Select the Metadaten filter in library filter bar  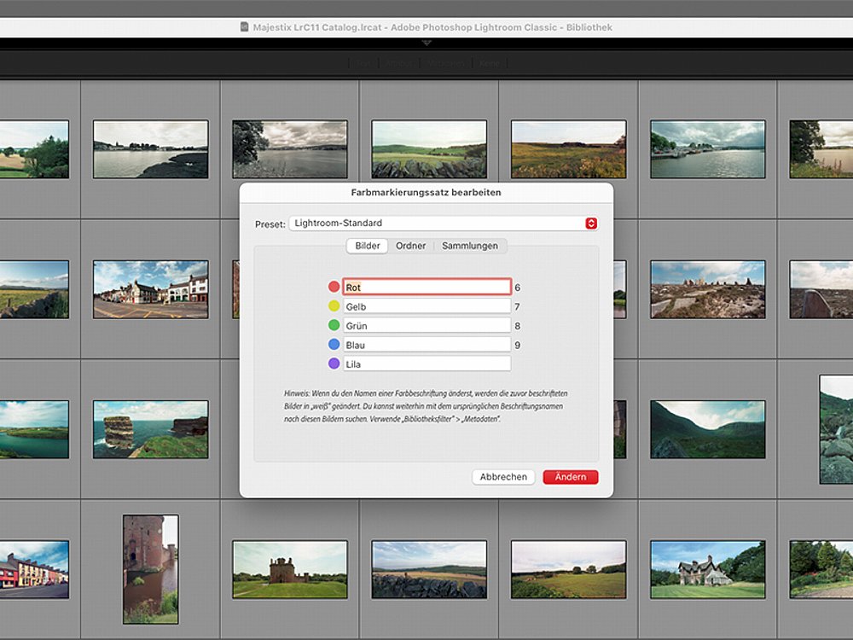point(446,63)
